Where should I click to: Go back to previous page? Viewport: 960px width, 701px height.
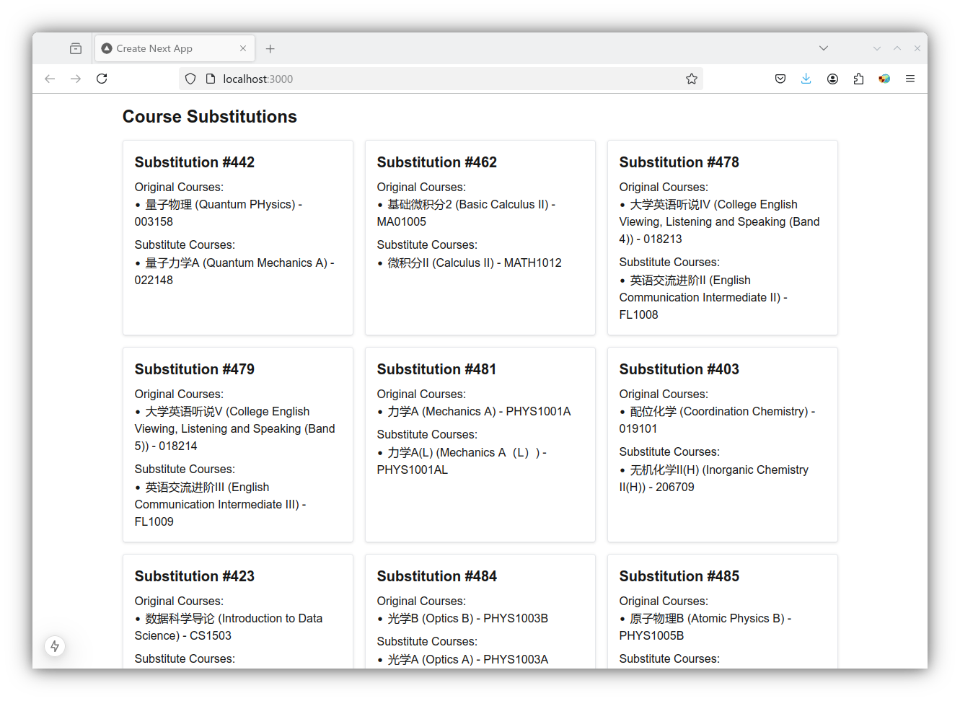tap(50, 79)
